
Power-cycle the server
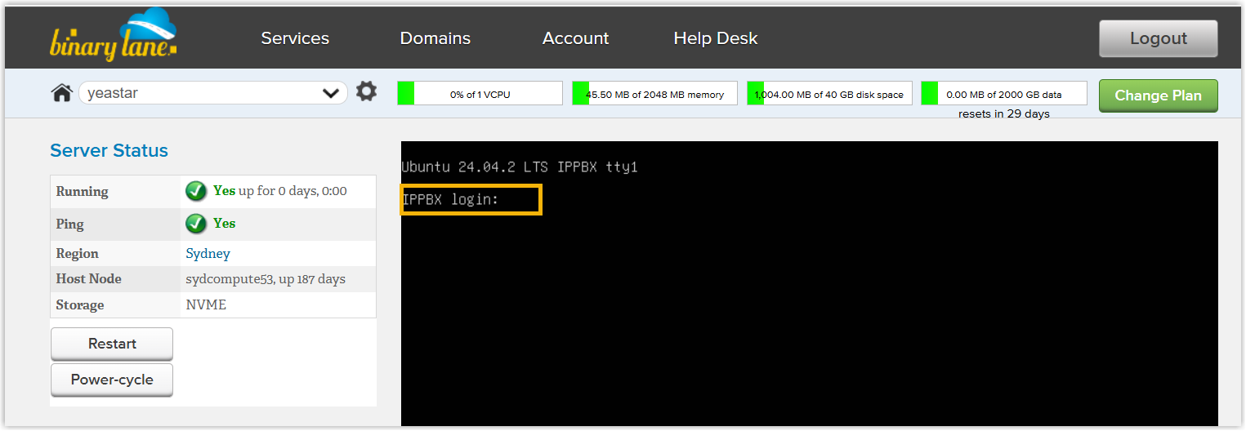pyautogui.click(x=112, y=380)
